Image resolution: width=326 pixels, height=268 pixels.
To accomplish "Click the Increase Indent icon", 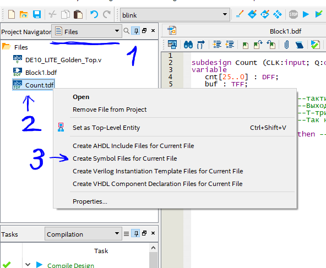I will [x=217, y=45].
